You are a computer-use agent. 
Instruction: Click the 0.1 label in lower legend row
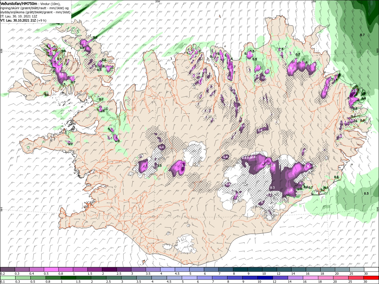click(x=3, y=282)
